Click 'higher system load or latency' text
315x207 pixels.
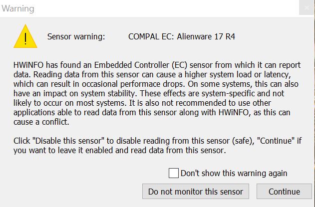(238, 75)
